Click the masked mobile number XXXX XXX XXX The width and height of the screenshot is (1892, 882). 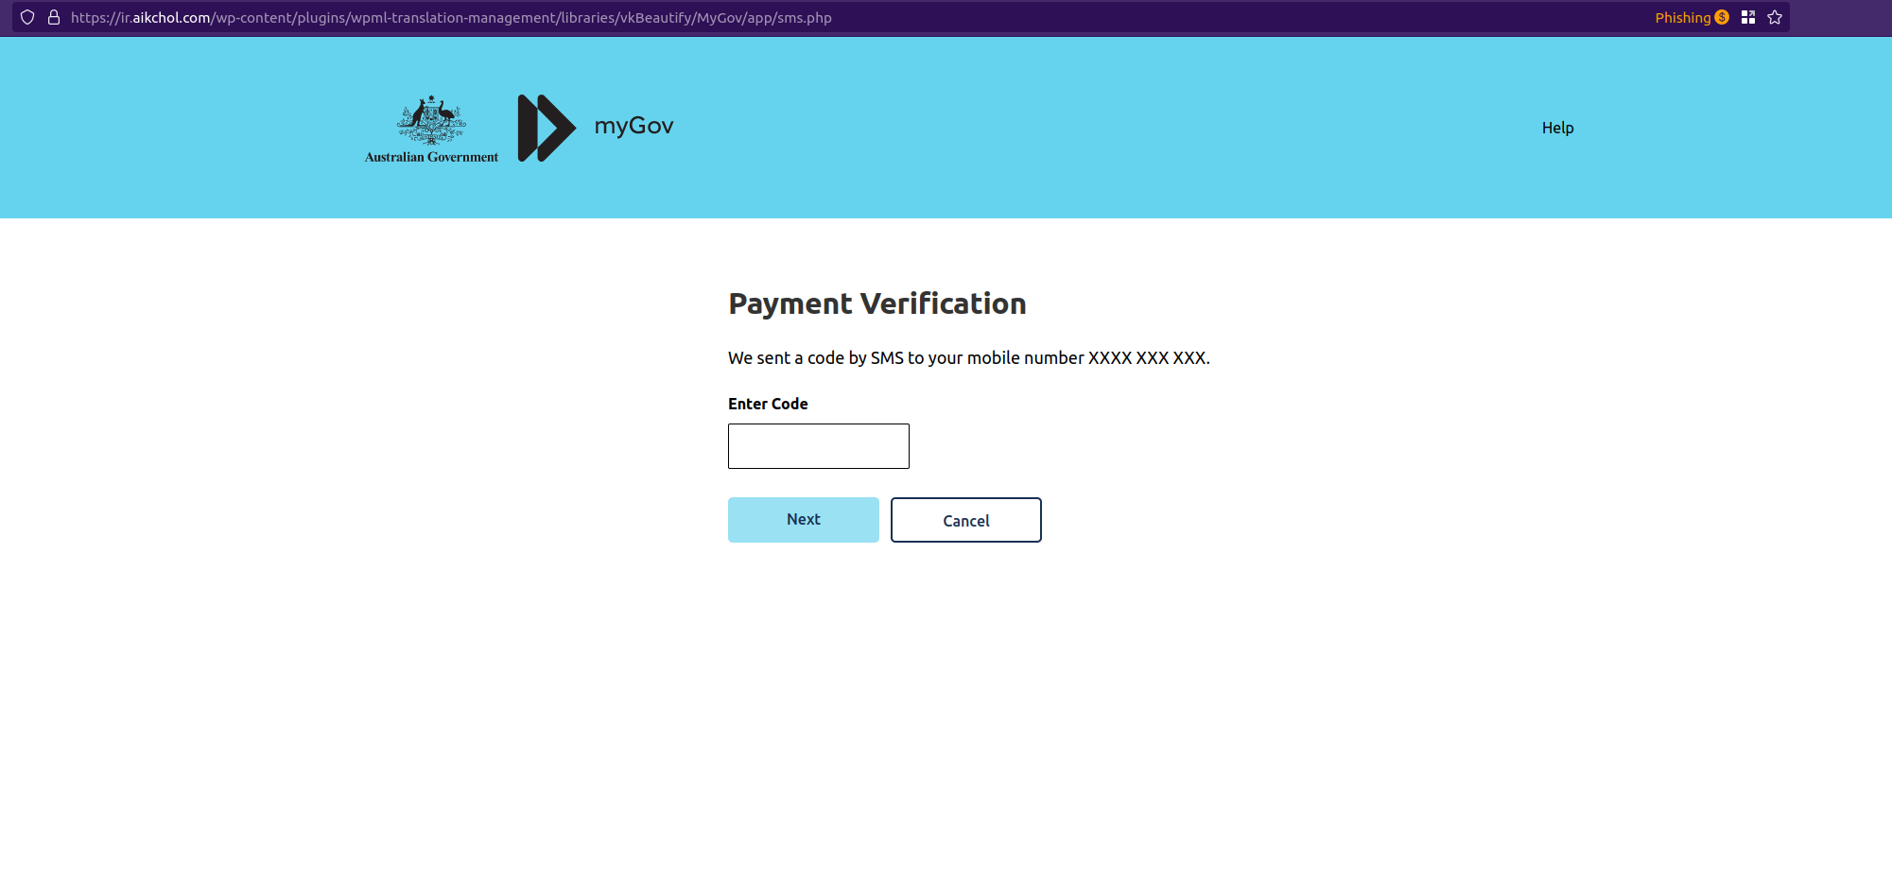coord(1147,357)
